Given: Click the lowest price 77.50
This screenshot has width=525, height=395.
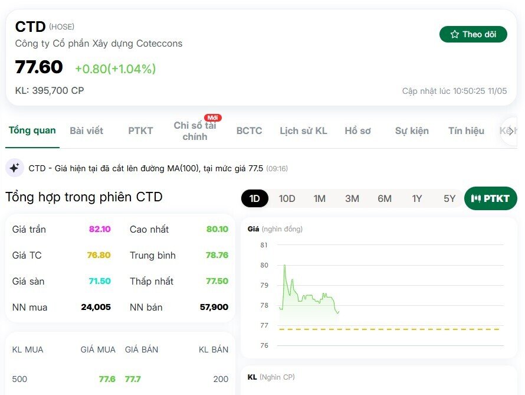Looking at the screenshot, I should click(217, 281).
